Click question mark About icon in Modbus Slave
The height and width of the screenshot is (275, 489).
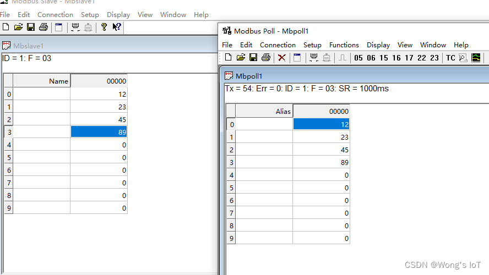104,27
